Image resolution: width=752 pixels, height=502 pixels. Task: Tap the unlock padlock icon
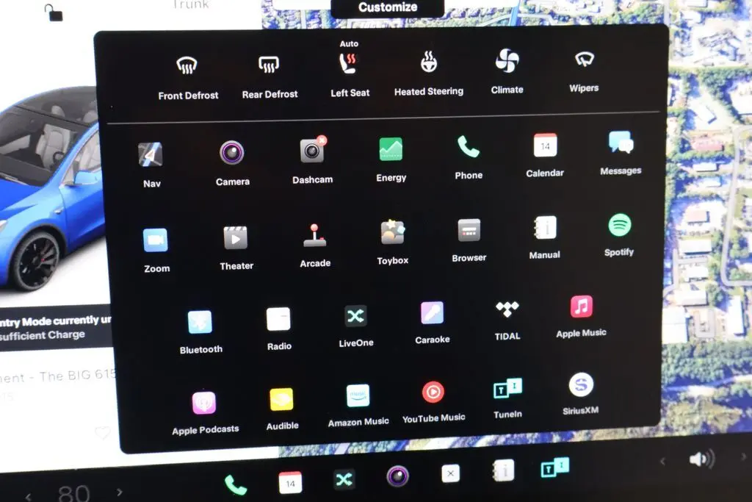[54, 12]
